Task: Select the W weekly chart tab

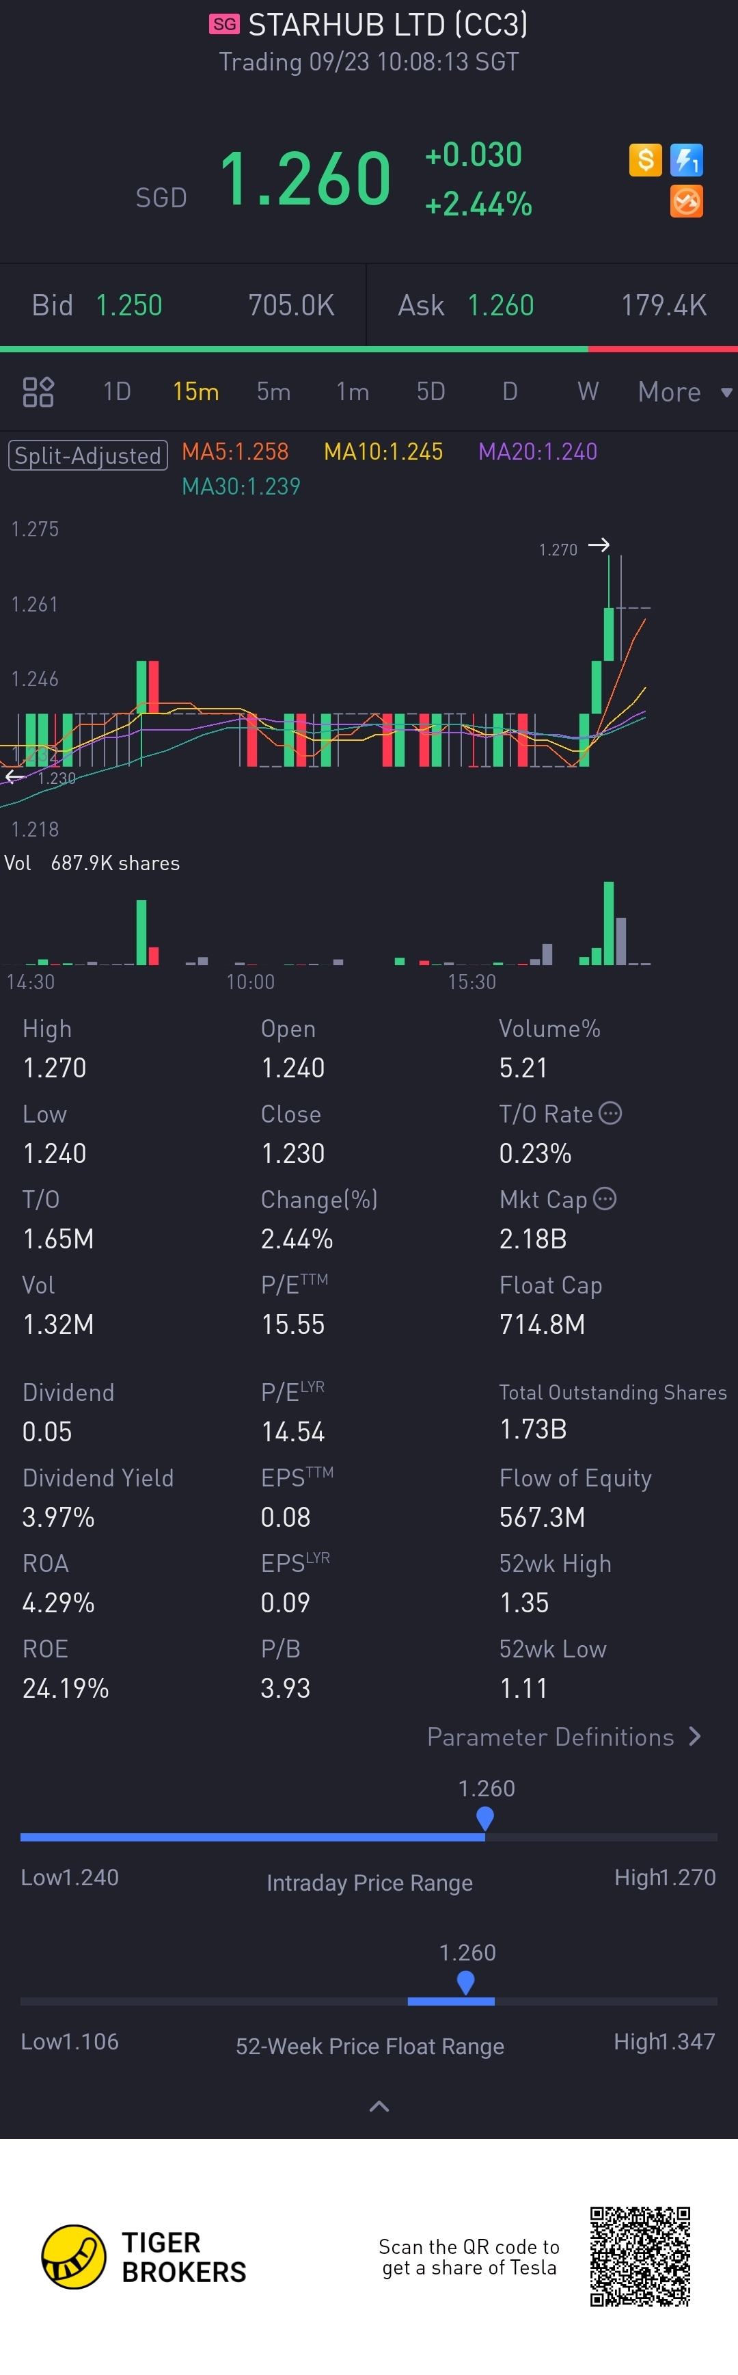Action: (588, 392)
